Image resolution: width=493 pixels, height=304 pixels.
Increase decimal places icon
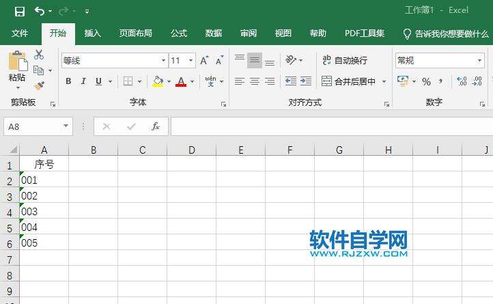tap(462, 81)
